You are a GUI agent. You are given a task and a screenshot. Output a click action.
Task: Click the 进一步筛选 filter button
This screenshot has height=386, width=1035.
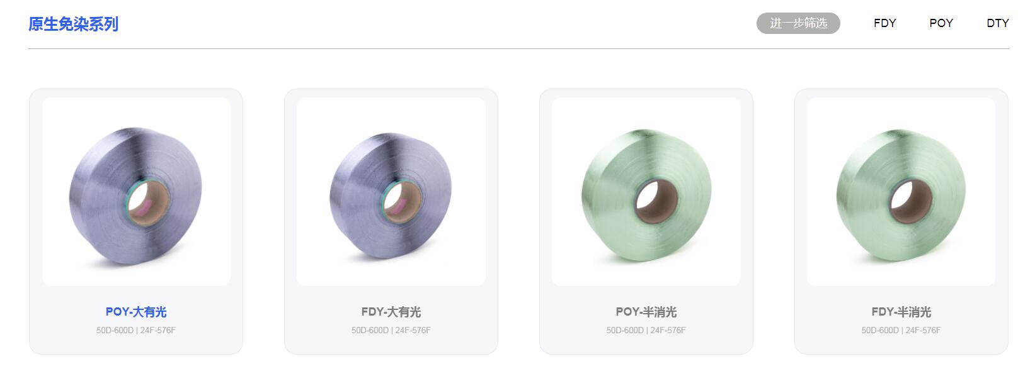tap(798, 23)
